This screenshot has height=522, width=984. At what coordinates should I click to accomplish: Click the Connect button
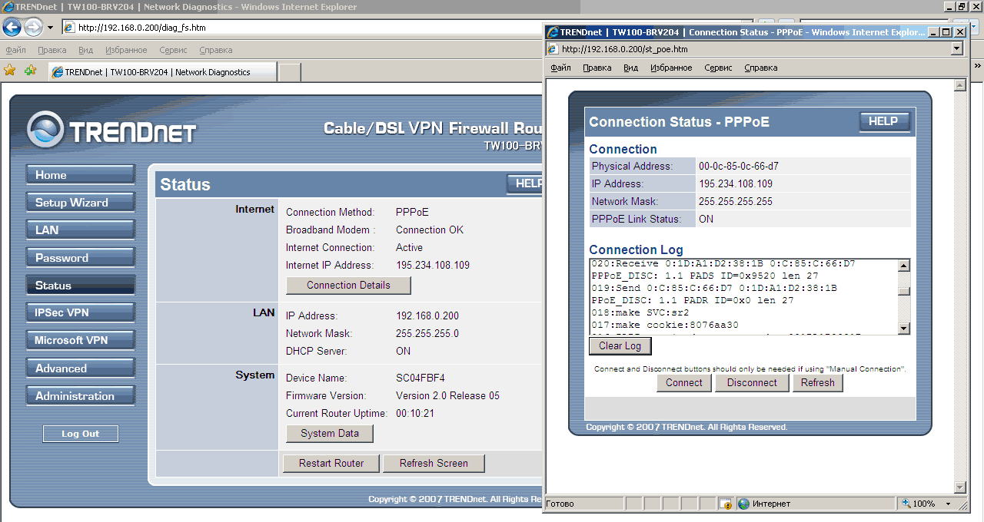coord(684,383)
